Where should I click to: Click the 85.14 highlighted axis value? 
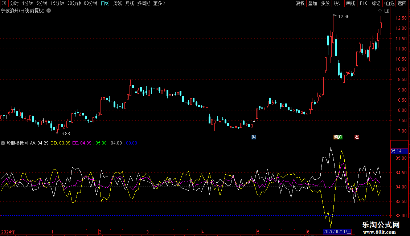399,151
